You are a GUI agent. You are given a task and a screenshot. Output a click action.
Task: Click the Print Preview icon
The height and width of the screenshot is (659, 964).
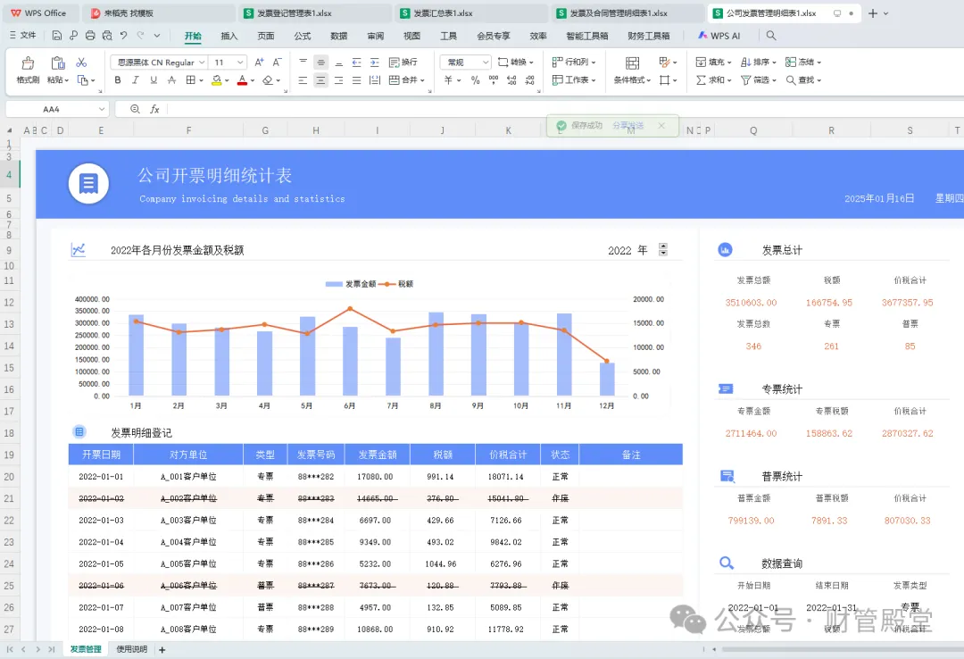107,36
